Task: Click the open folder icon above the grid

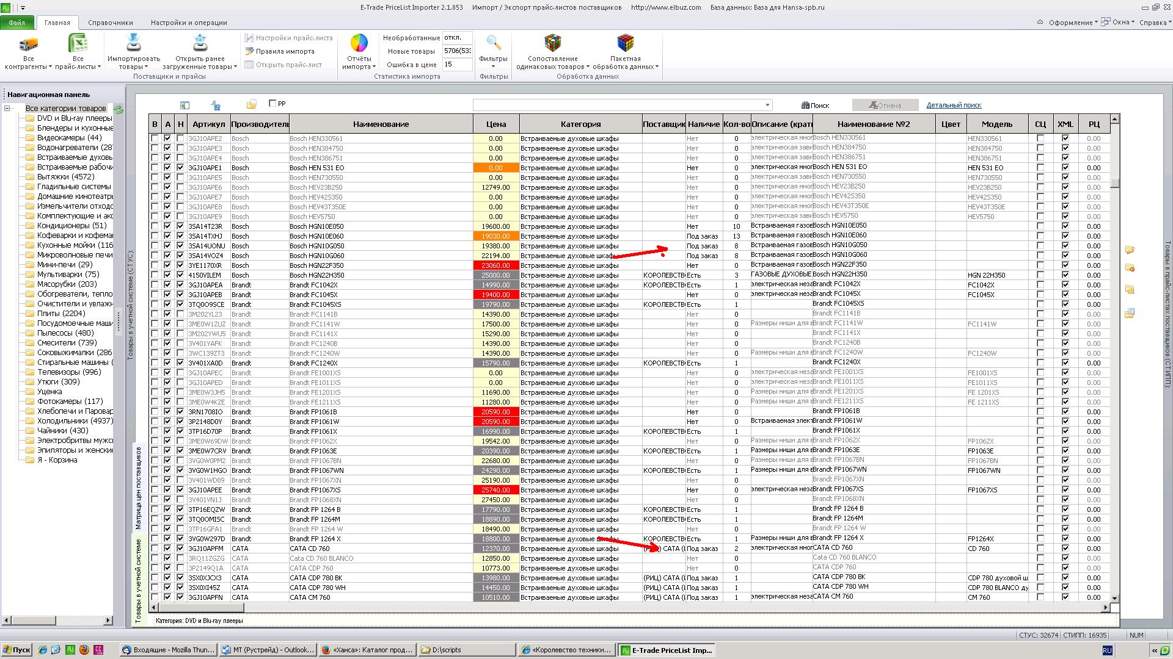Action: pos(251,105)
